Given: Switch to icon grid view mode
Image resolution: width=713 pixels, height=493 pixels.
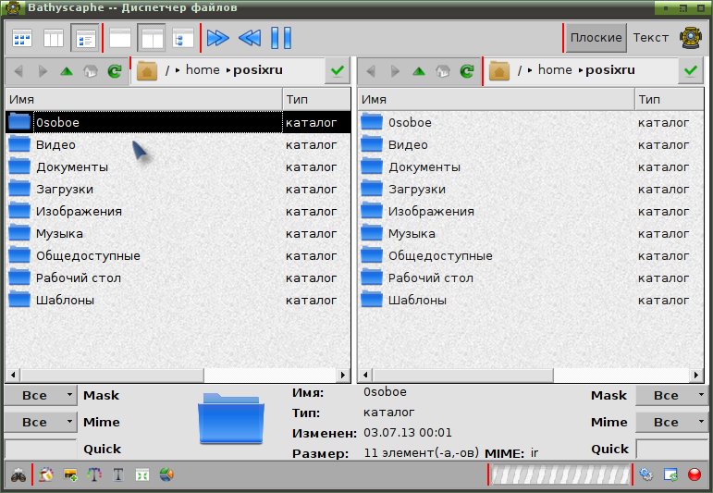Looking at the screenshot, I should [x=22, y=38].
